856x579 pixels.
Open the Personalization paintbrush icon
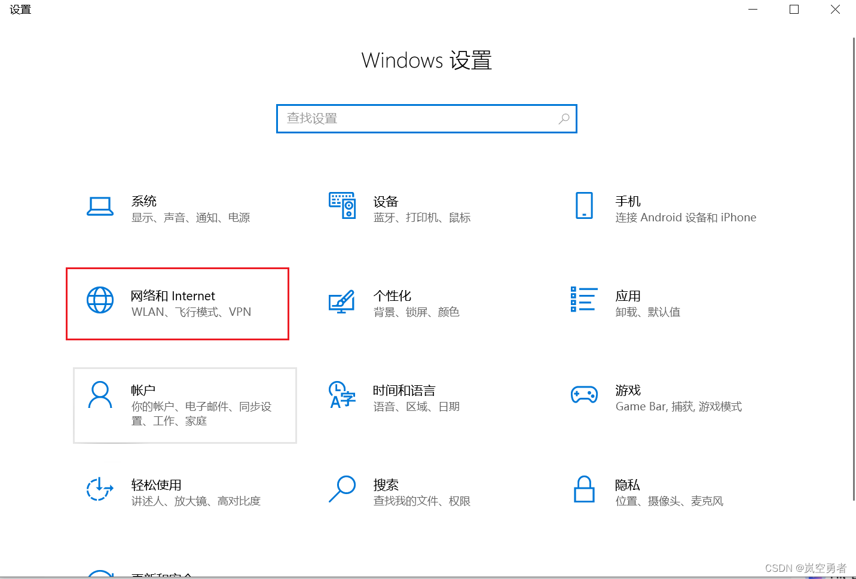[343, 301]
